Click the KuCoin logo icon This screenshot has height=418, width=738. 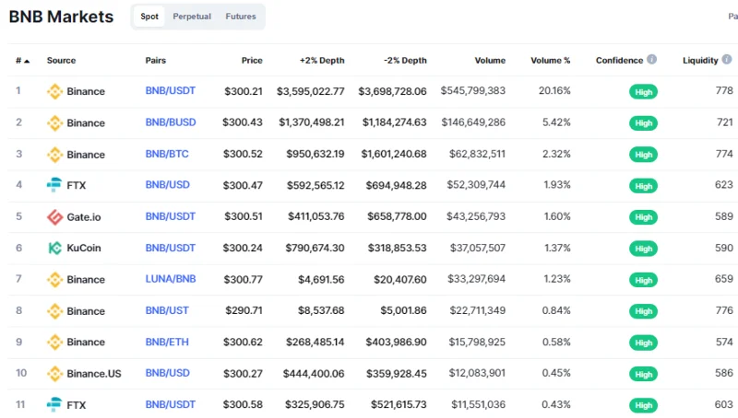[54, 248]
